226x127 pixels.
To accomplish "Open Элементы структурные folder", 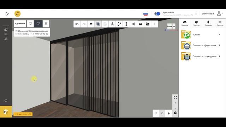I will coord(201,56).
